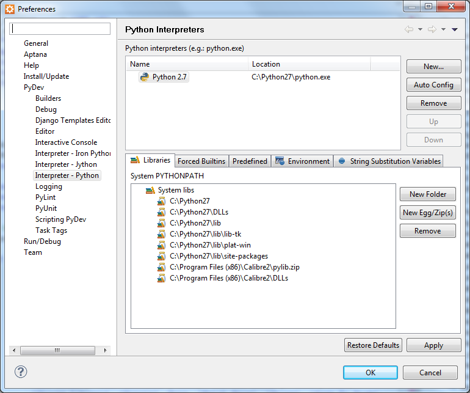Click the Name column header

(x=187, y=64)
